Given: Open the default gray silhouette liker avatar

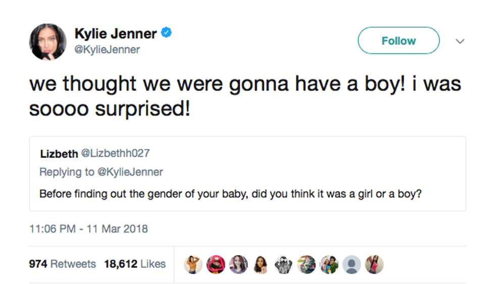Looking at the screenshot, I should point(352,264).
